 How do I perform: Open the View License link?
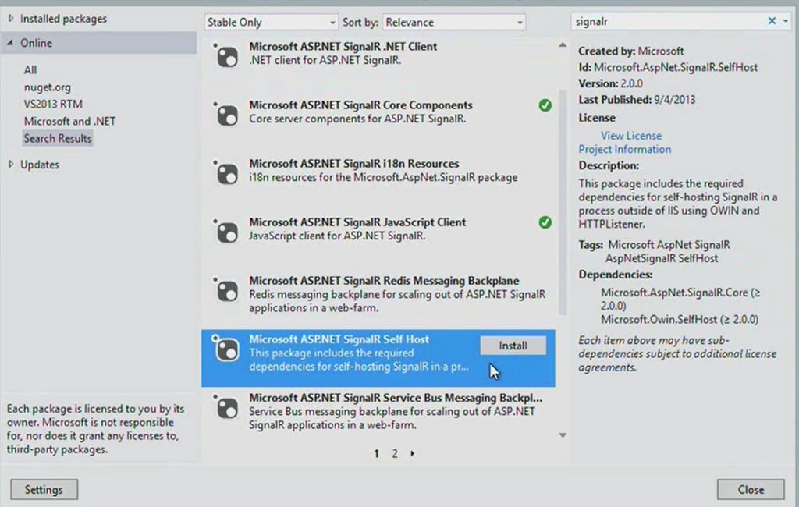pyautogui.click(x=630, y=136)
